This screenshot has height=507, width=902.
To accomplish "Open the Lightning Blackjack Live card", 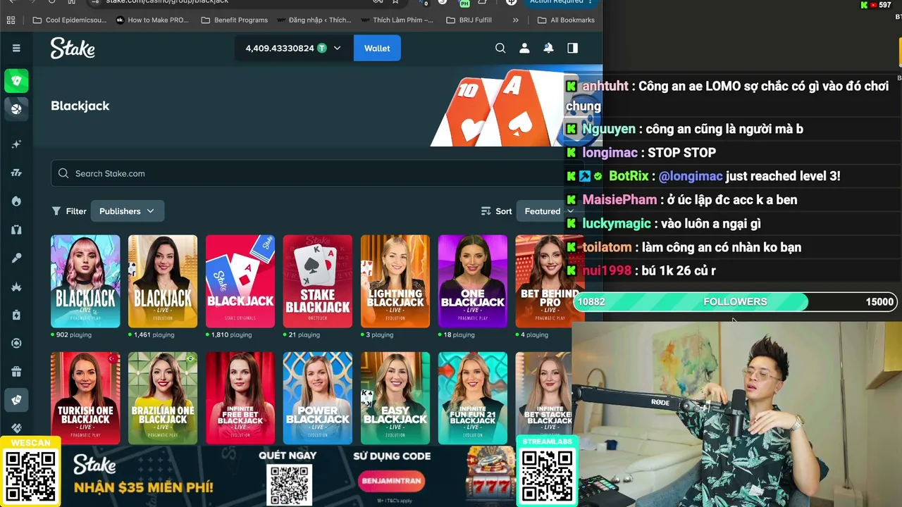I will (395, 281).
